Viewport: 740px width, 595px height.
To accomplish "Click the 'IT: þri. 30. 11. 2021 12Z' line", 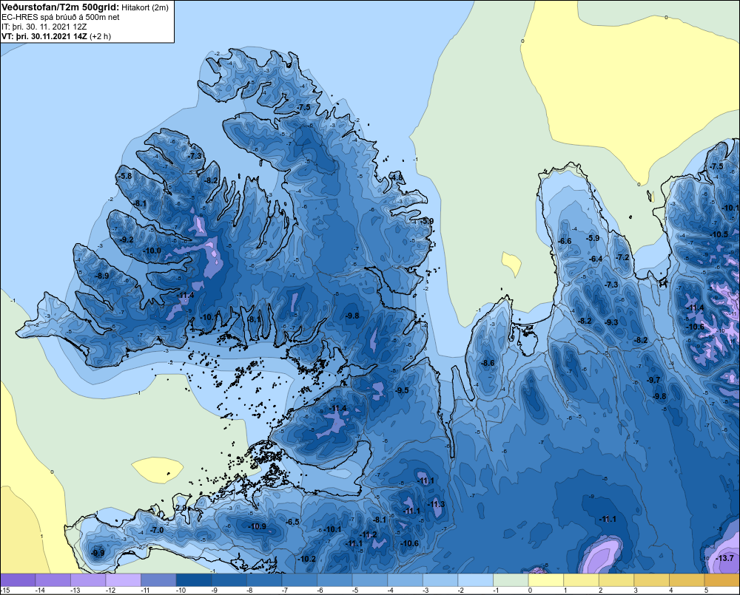I will click(x=44, y=27).
